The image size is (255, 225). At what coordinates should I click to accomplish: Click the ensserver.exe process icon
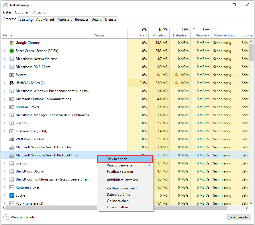point(11,131)
